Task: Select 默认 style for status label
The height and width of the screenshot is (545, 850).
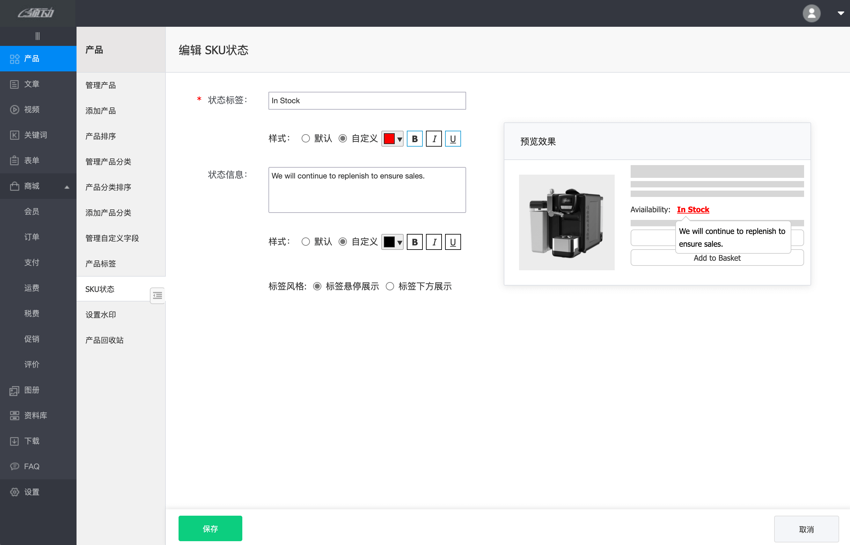Action: (x=305, y=138)
